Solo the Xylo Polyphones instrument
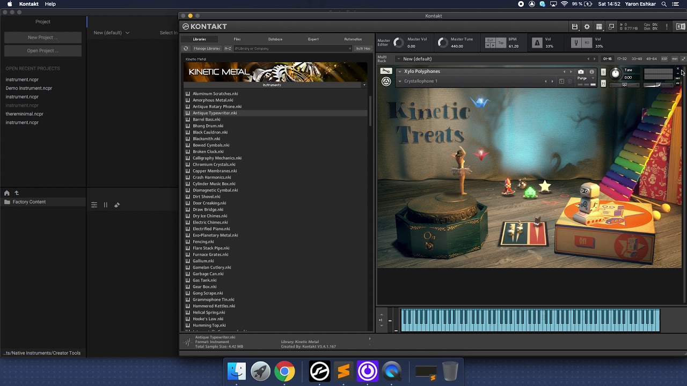This screenshot has width=687, height=386. pyautogui.click(x=603, y=72)
